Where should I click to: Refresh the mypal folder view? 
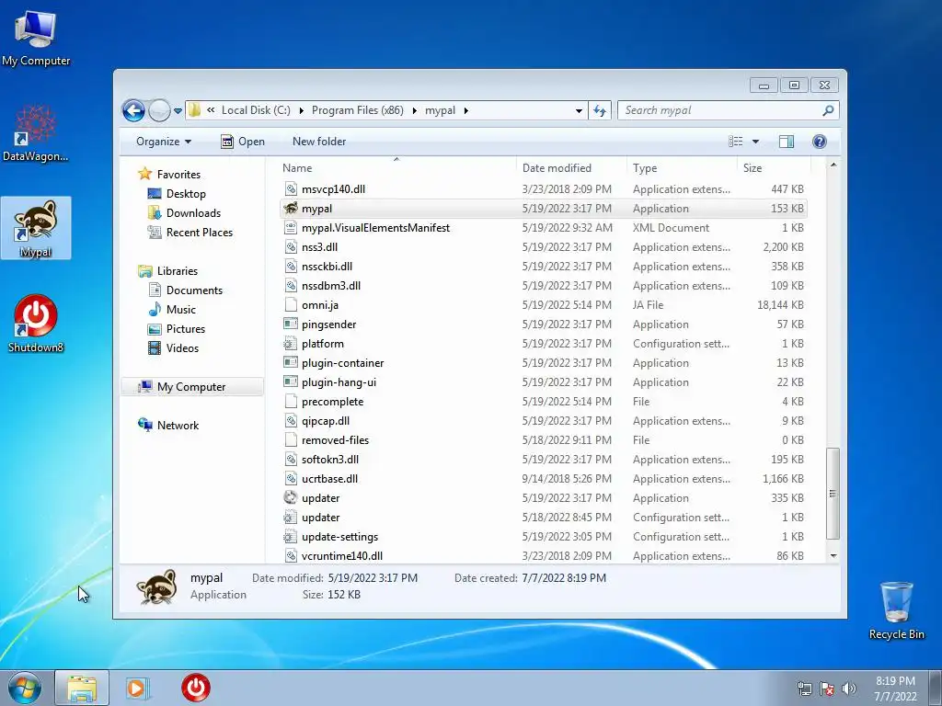point(600,110)
